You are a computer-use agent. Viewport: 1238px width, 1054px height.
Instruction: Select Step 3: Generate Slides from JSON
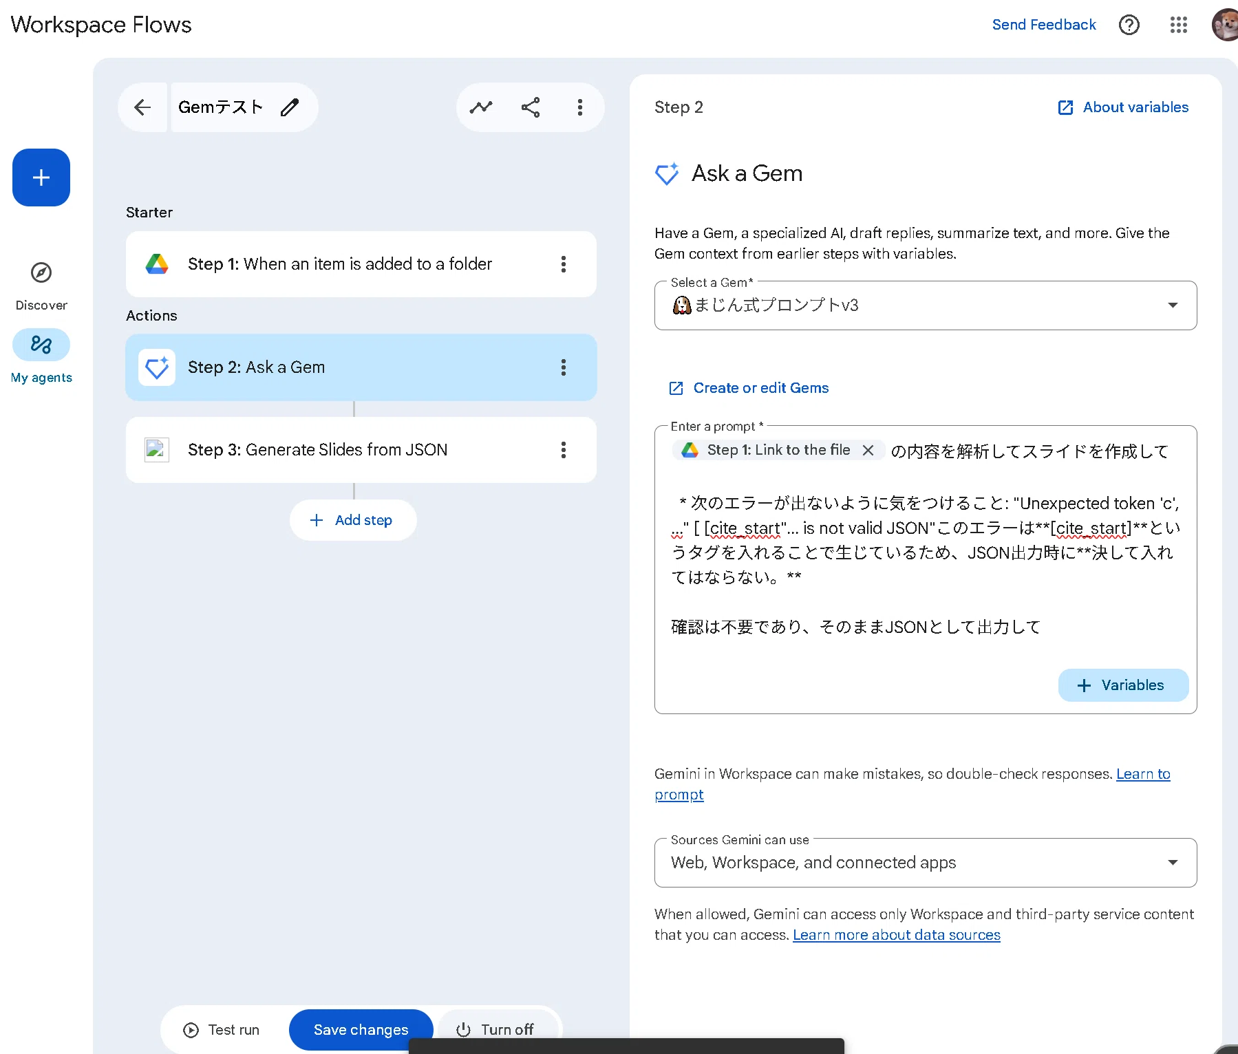tap(361, 450)
